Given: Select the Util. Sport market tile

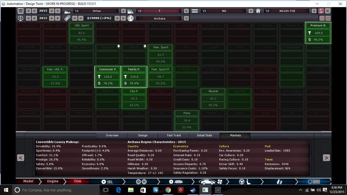Looking at the screenshot, I should (82, 33).
